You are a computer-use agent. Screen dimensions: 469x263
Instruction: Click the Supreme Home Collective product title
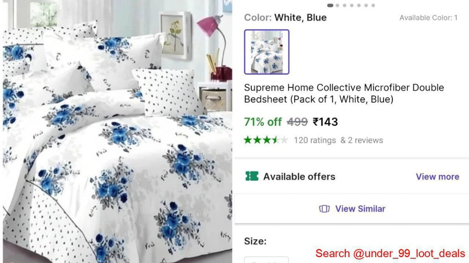click(344, 93)
